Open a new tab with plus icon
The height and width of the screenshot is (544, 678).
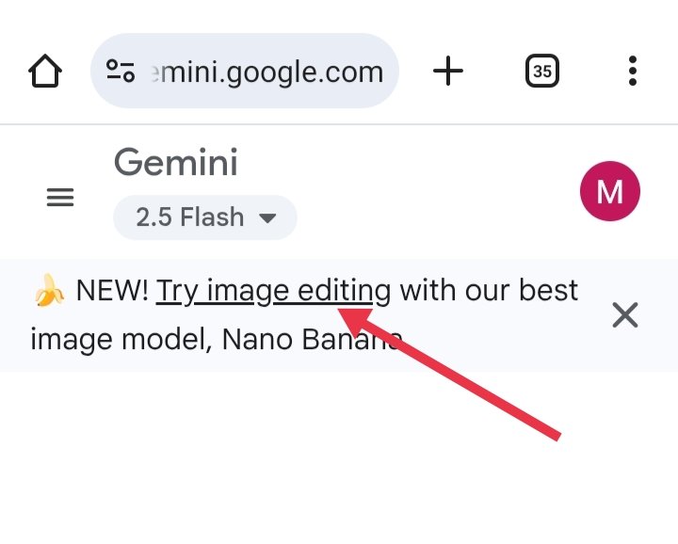point(448,71)
